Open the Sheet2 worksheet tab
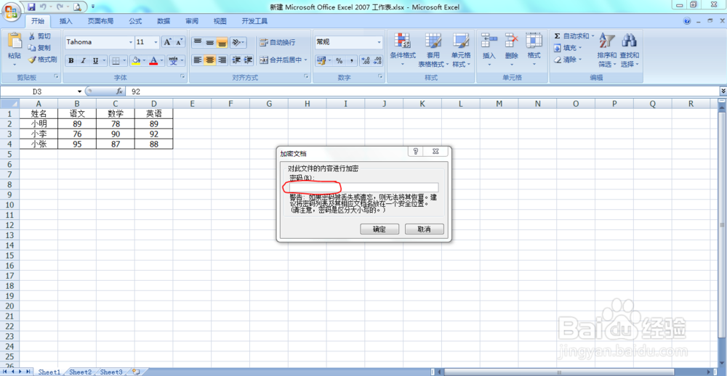 pyautogui.click(x=80, y=372)
